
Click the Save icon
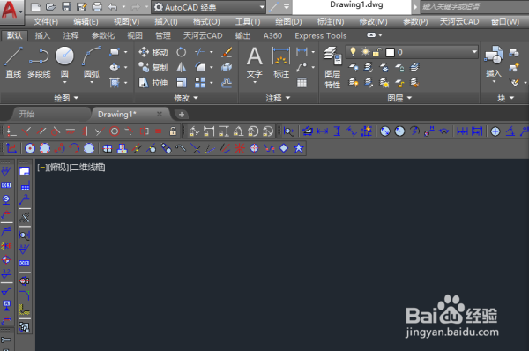[66, 7]
